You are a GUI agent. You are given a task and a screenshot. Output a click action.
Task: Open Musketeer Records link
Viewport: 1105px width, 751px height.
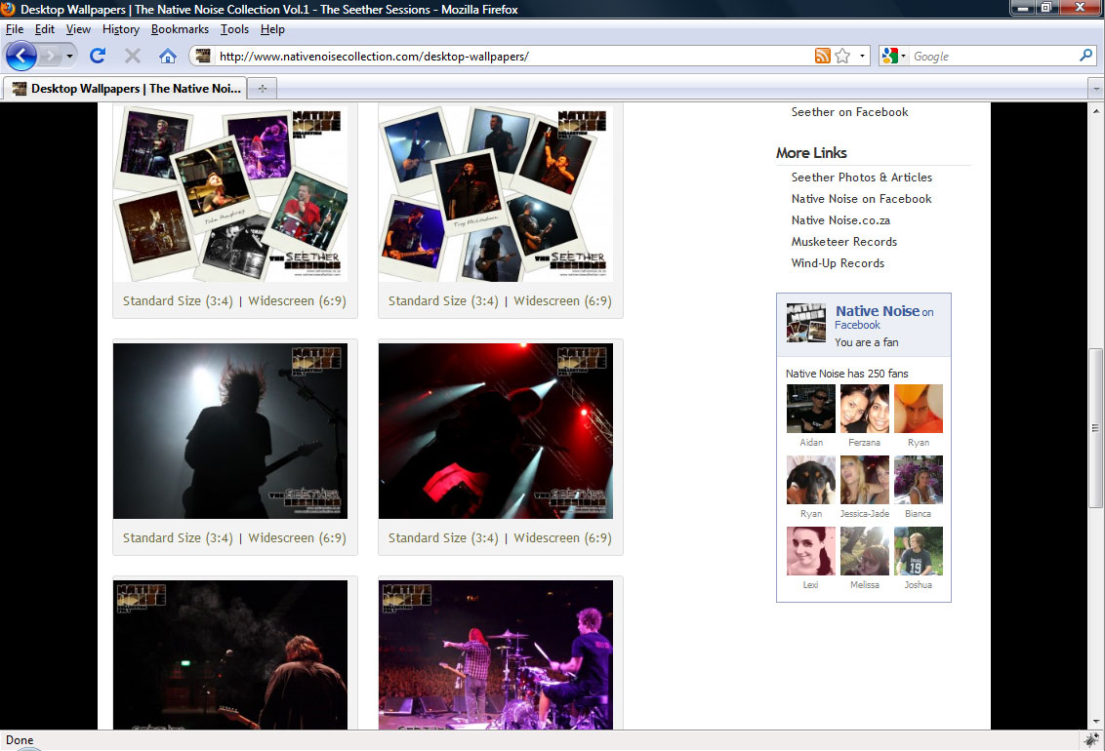tap(843, 242)
